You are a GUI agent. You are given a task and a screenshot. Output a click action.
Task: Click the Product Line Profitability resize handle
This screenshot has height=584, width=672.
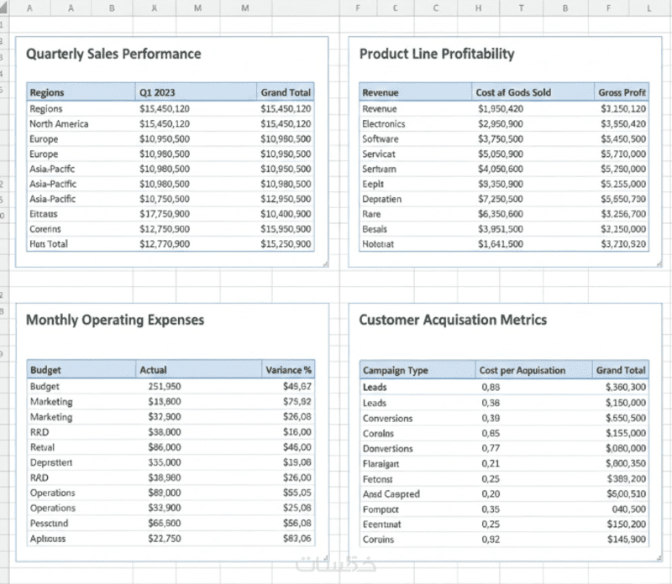pyautogui.click(x=659, y=263)
